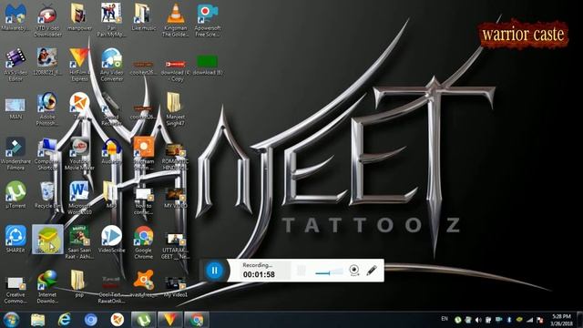Launch HitFilm 4 Express desktop shortcut

(x=79, y=65)
